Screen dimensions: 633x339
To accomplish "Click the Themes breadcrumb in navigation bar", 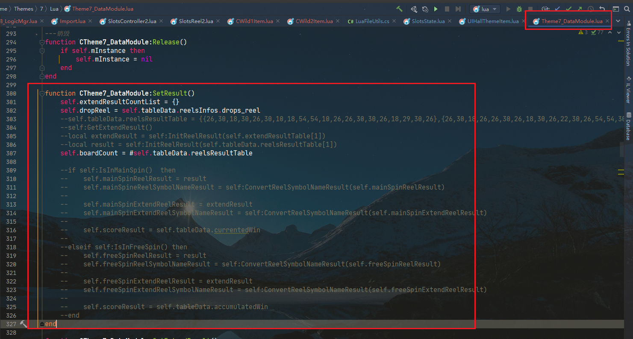I will pos(24,9).
